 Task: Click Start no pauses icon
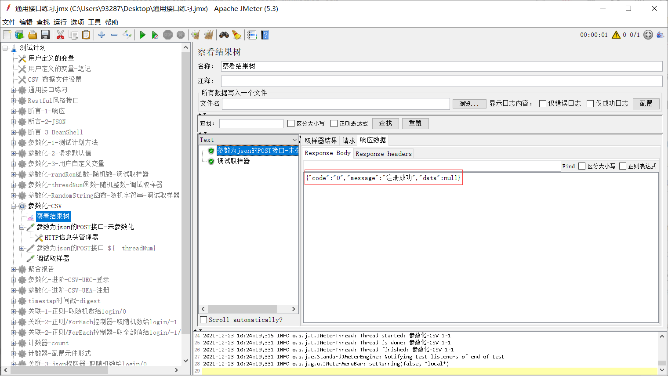pos(155,35)
